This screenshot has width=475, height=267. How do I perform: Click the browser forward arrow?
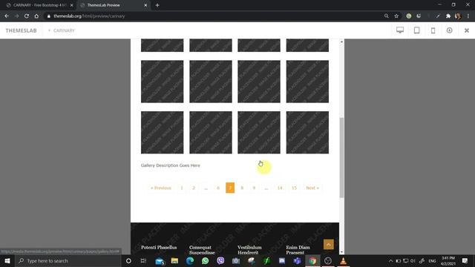pyautogui.click(x=16, y=16)
